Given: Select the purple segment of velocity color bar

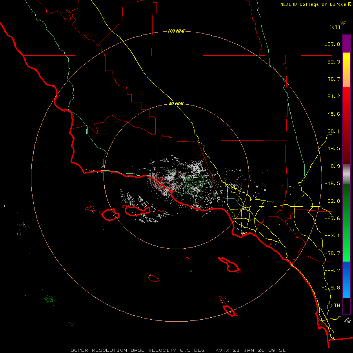Looking at the screenshot, I should pos(346,44).
